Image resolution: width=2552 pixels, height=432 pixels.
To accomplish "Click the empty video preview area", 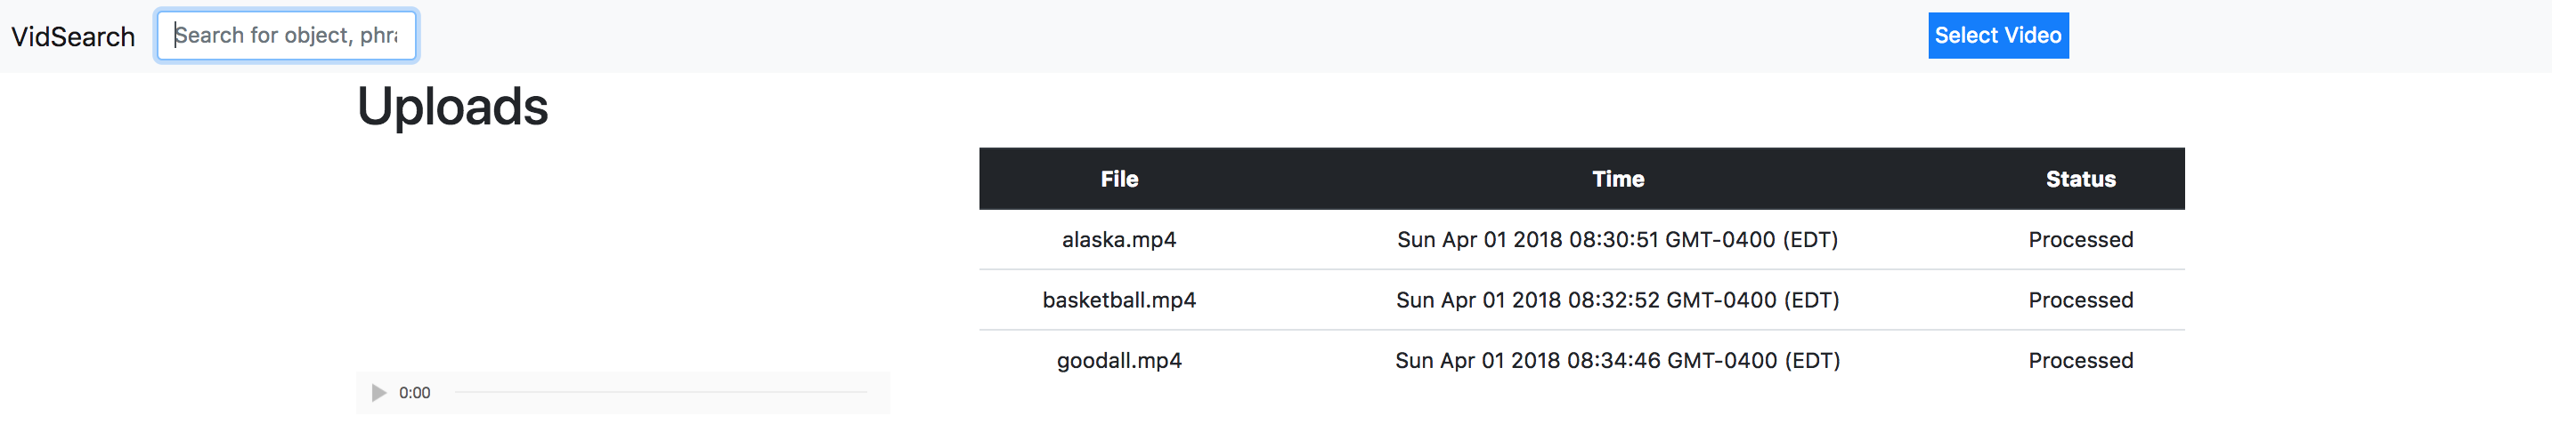I will 622,257.
